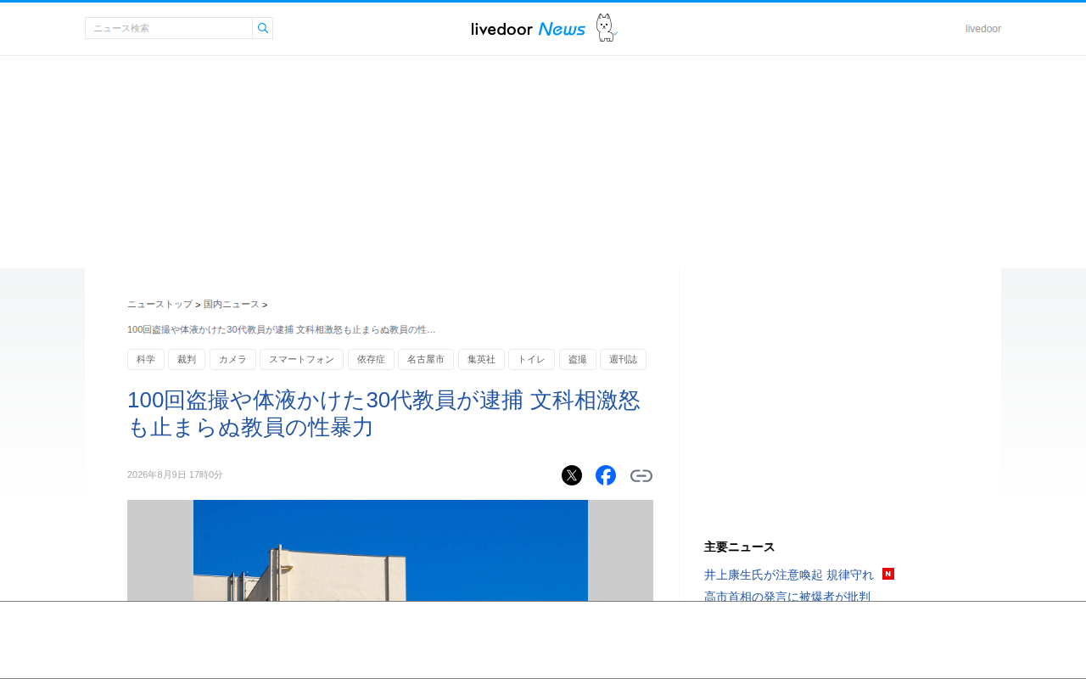
Task: Open the article headline link
Action: 383,413
